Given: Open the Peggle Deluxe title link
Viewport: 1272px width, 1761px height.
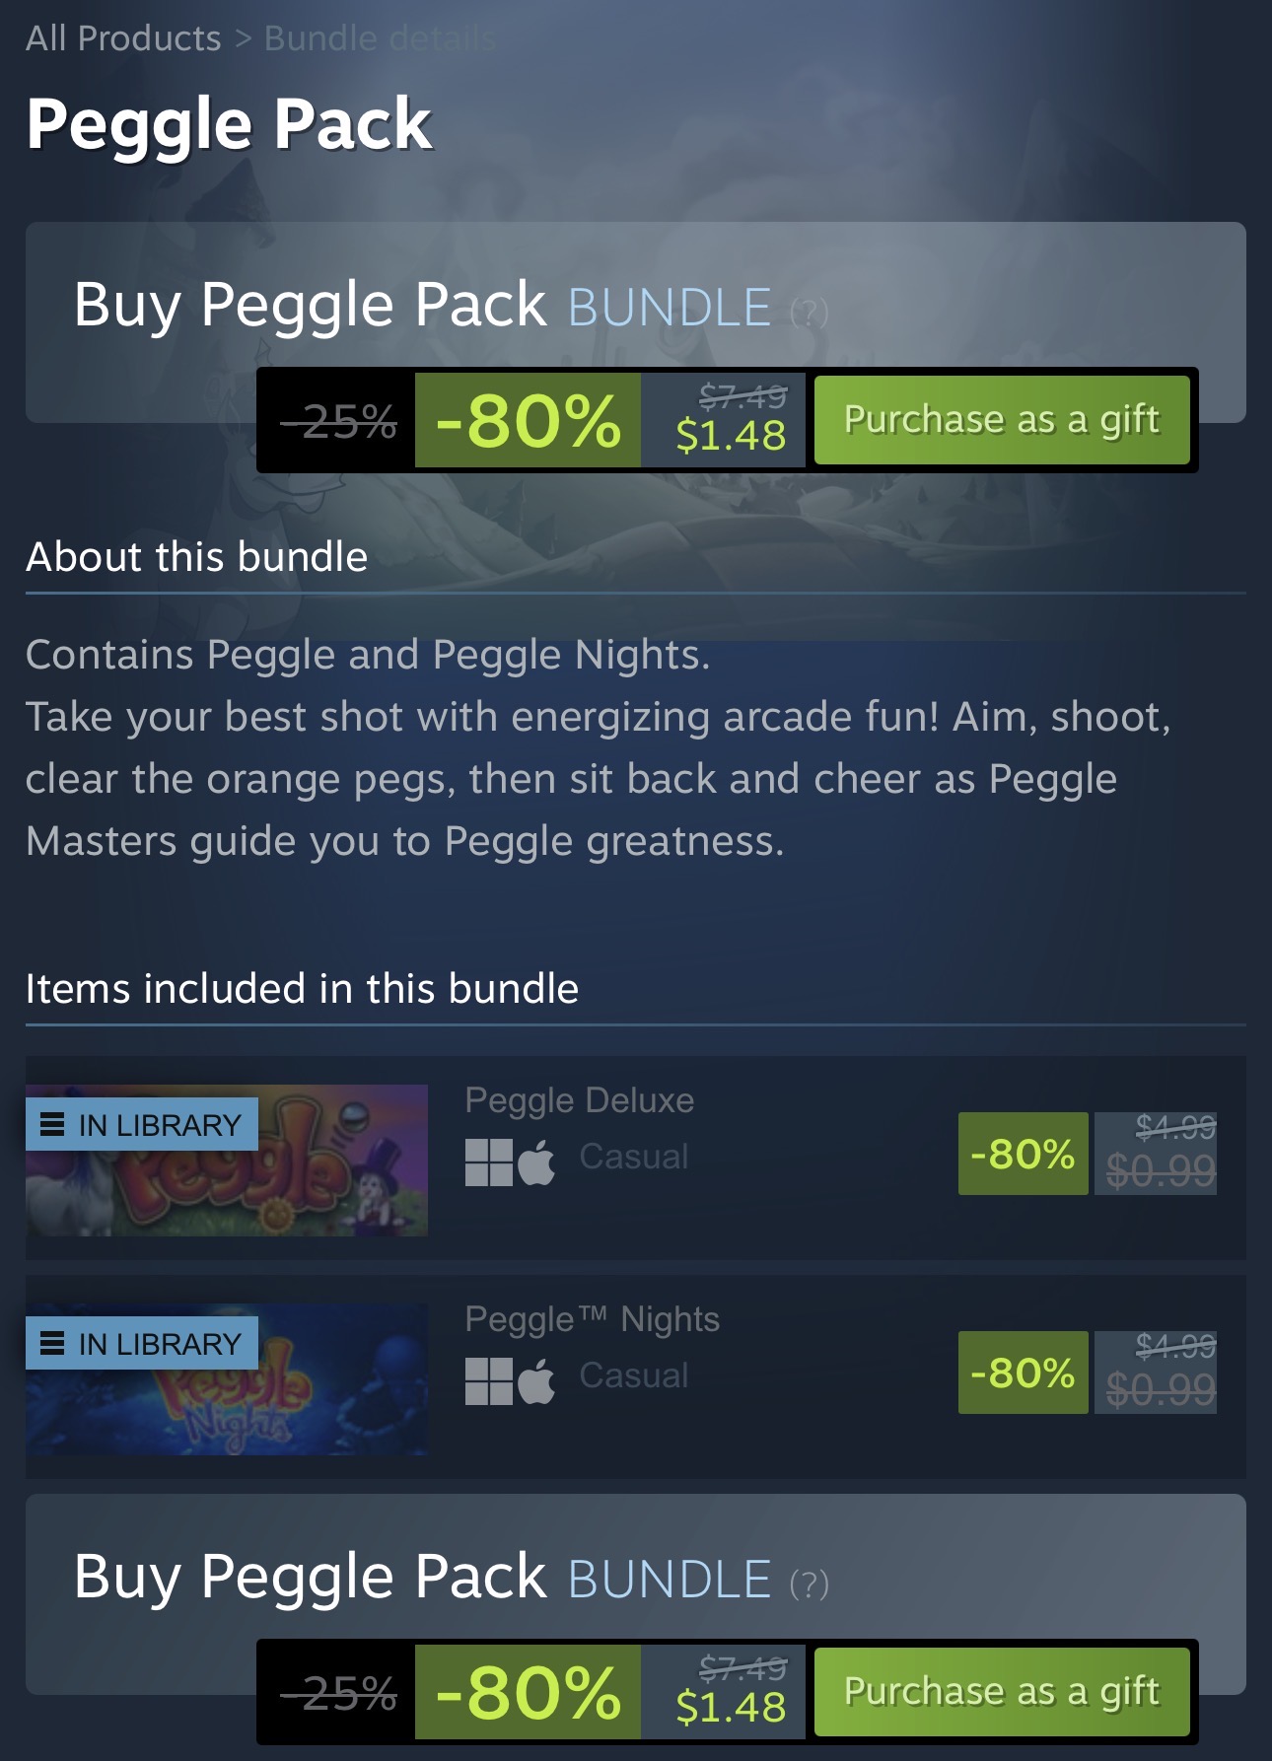Looking at the screenshot, I should pos(580,1100).
